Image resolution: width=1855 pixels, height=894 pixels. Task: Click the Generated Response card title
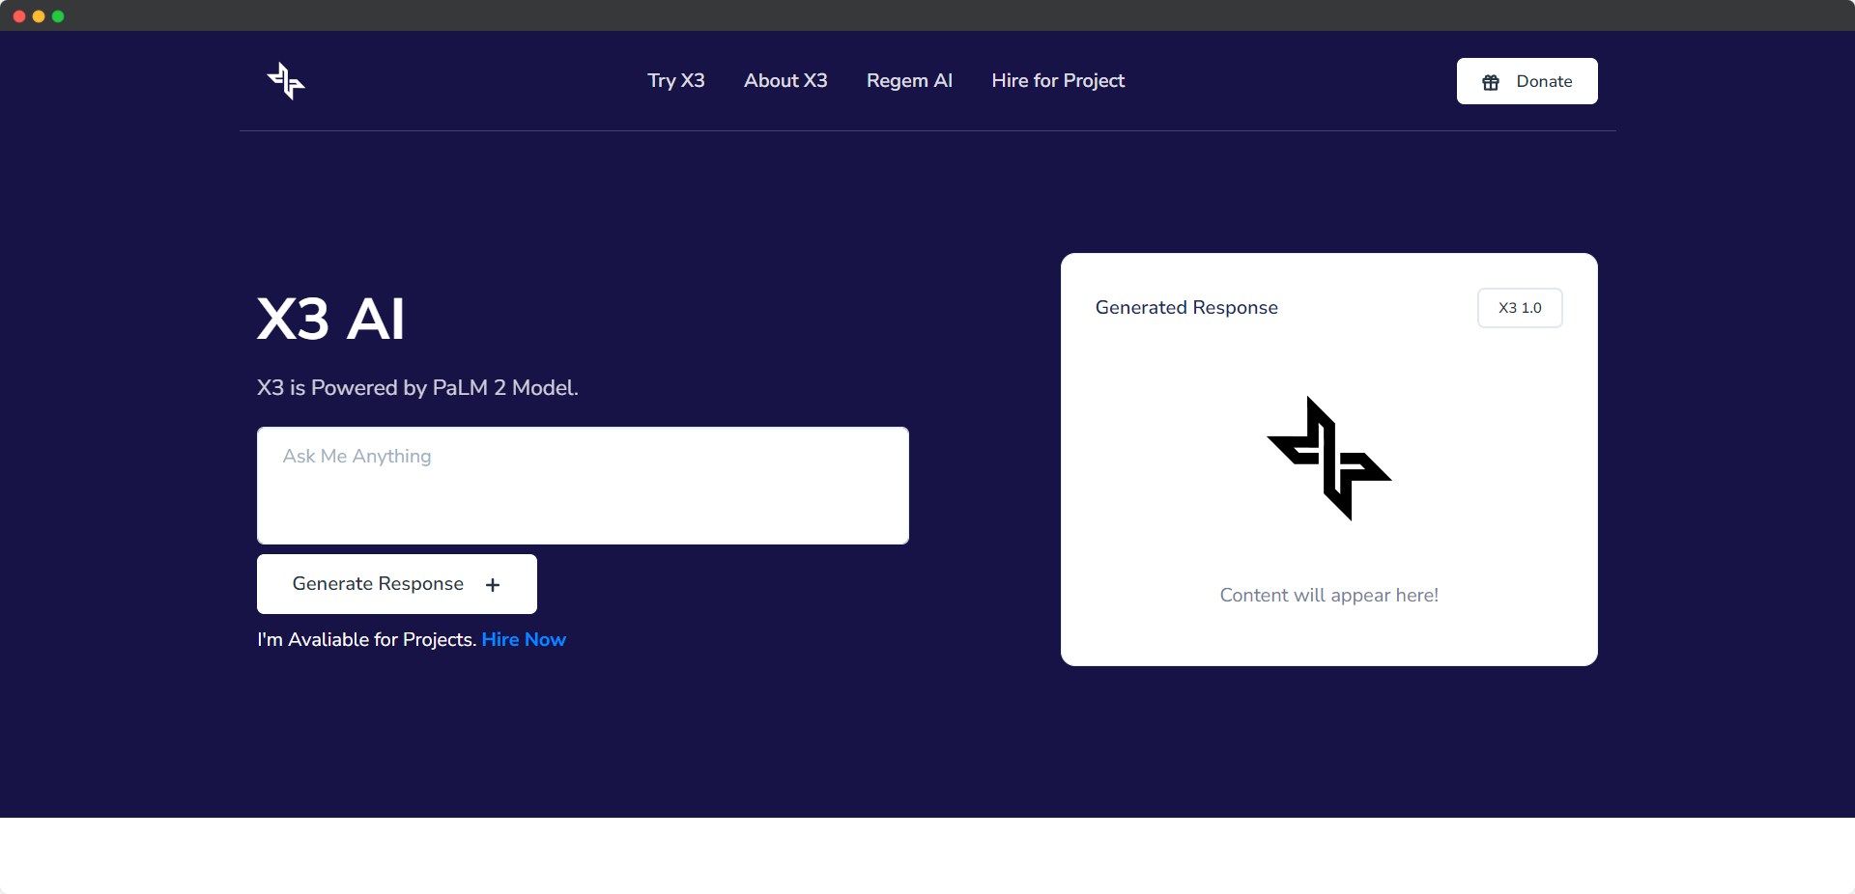1186,307
